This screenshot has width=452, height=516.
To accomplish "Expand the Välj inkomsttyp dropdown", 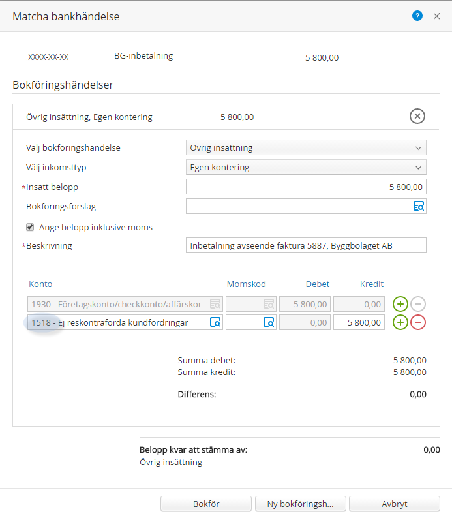I will pyautogui.click(x=306, y=167).
